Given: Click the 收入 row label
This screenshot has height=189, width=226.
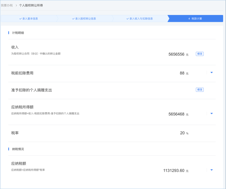Looking at the screenshot, I should click(15, 47).
